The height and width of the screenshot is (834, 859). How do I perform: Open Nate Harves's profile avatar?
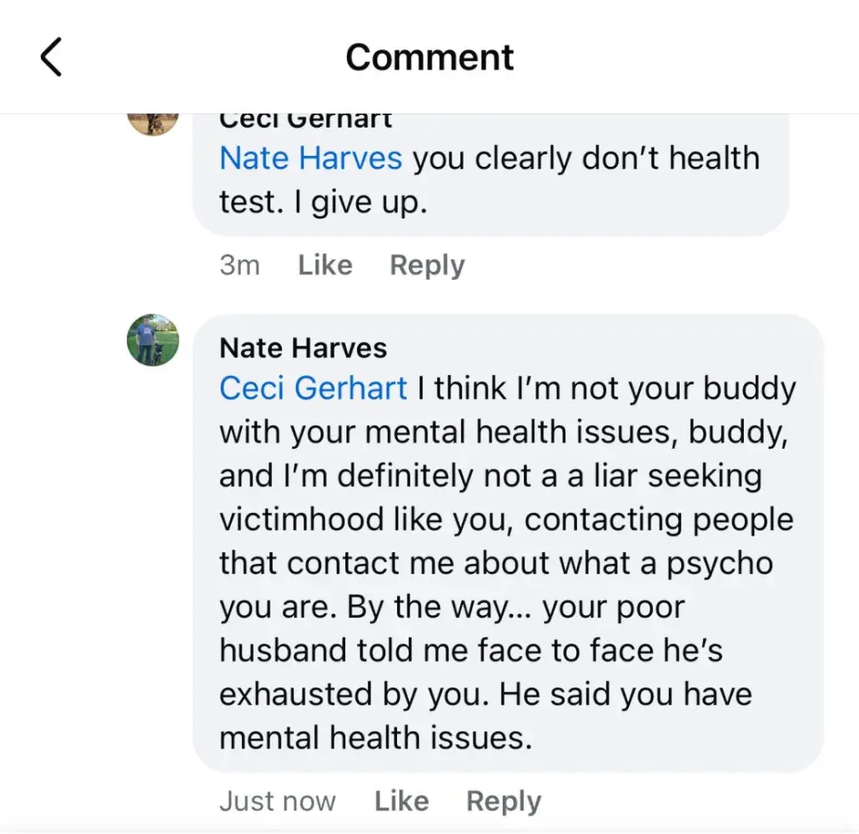[x=153, y=339]
